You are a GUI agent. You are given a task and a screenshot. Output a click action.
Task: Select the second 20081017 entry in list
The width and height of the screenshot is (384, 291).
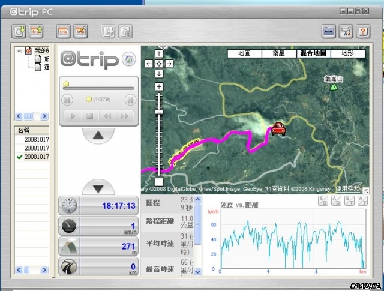coord(32,148)
